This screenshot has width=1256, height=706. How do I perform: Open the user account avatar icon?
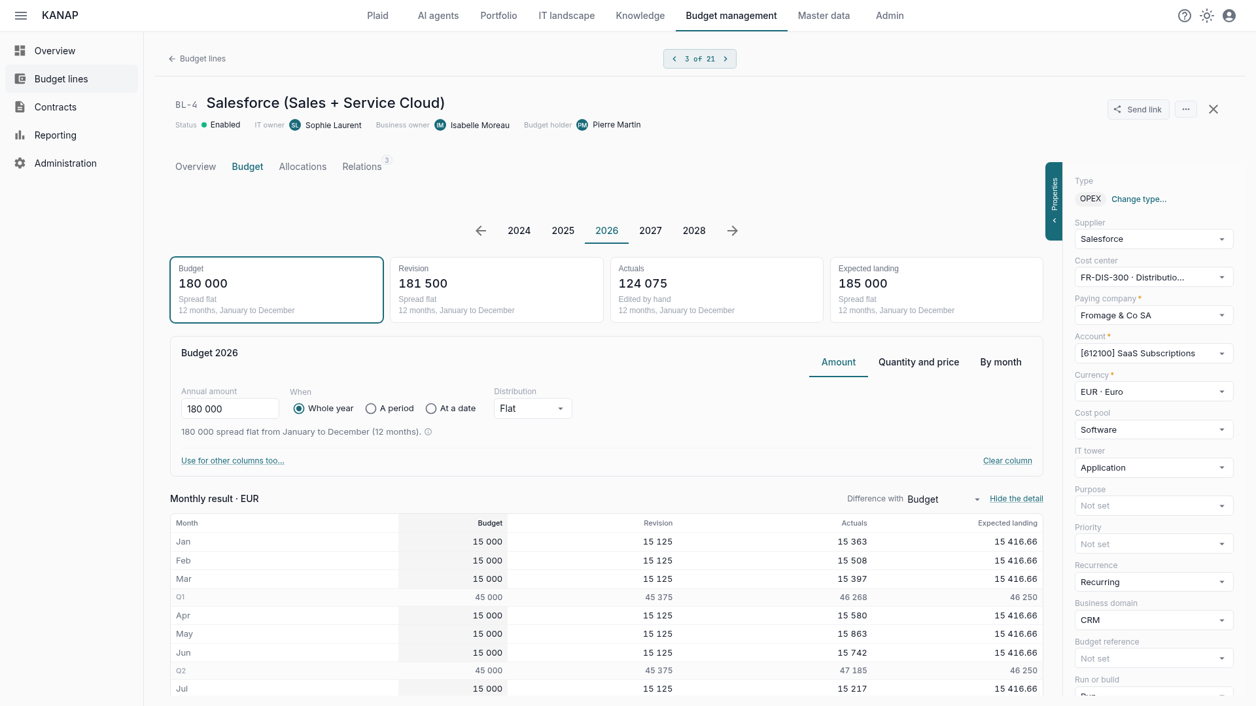pos(1229,16)
